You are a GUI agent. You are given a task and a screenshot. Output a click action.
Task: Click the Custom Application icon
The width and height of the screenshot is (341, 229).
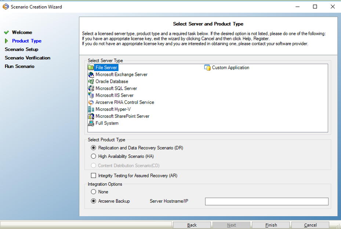tap(207, 67)
